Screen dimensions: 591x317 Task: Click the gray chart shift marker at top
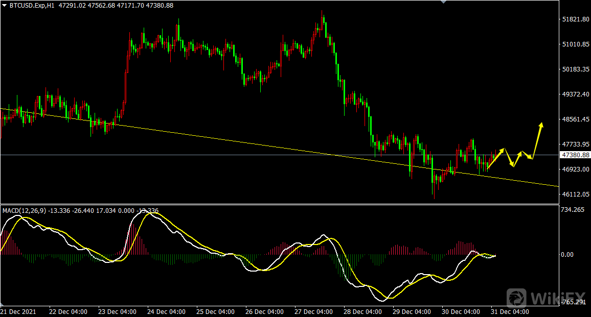(x=443, y=2)
